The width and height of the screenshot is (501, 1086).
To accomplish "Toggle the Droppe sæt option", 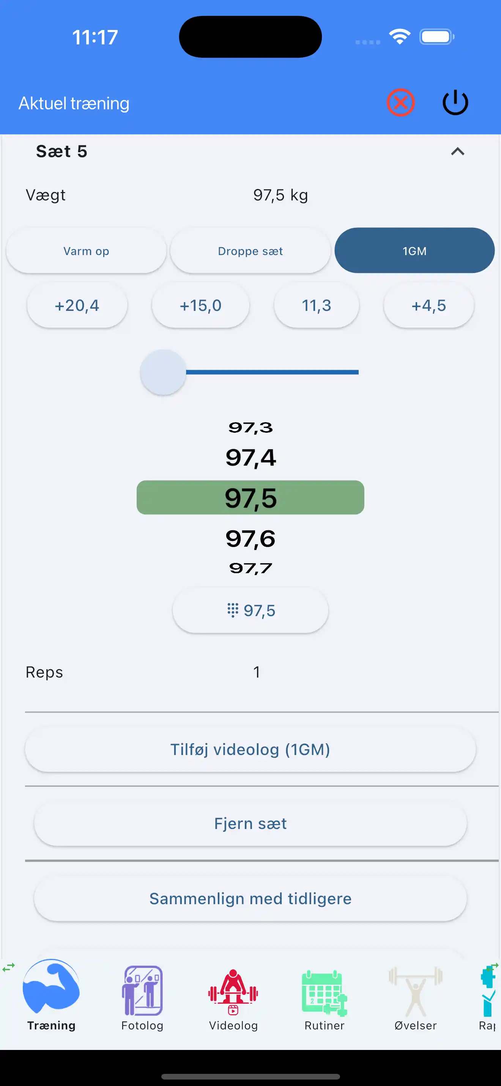I will point(250,251).
